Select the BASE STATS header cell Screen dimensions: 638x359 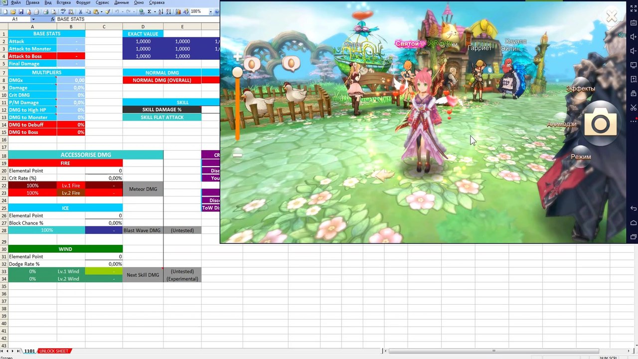coord(46,34)
